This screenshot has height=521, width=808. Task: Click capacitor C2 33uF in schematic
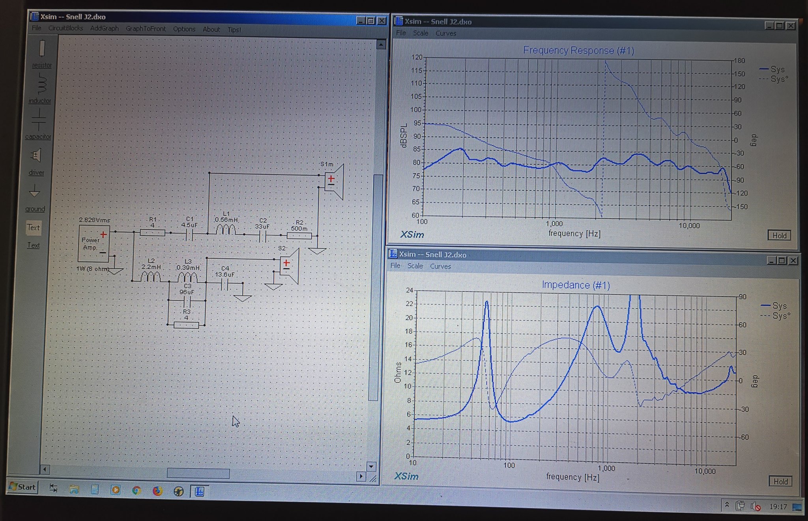click(262, 236)
